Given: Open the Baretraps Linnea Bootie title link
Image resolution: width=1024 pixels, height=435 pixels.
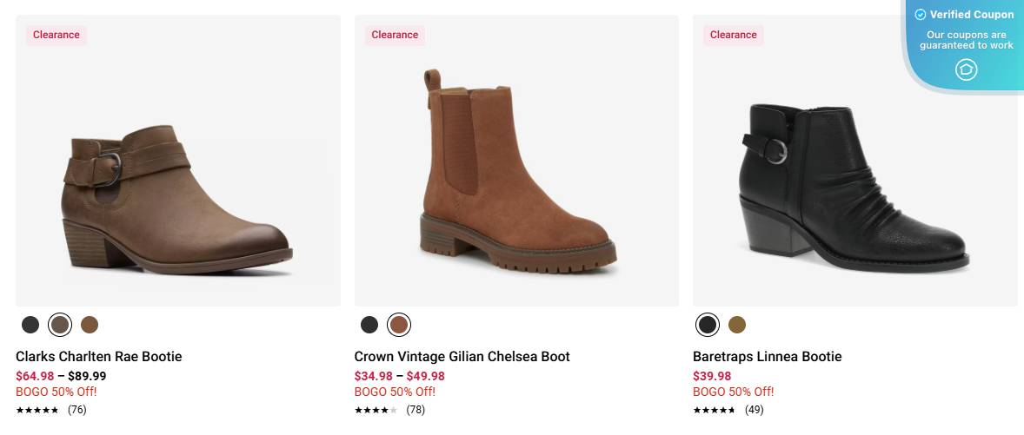Looking at the screenshot, I should pyautogui.click(x=767, y=357).
